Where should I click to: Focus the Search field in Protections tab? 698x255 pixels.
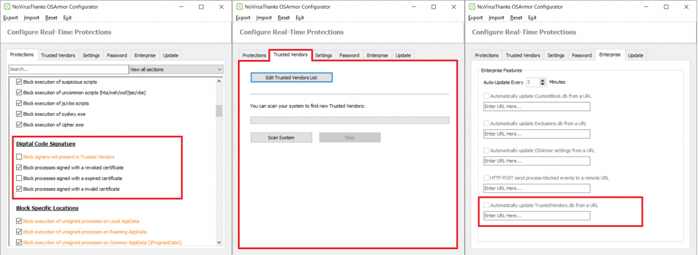68,69
